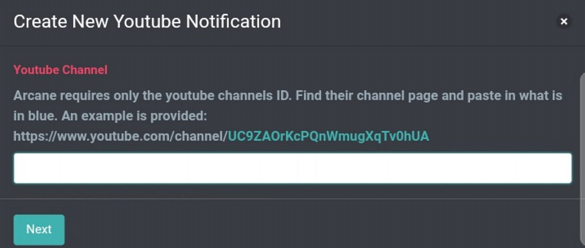Click the Create New Youtube Notification title

tap(147, 22)
